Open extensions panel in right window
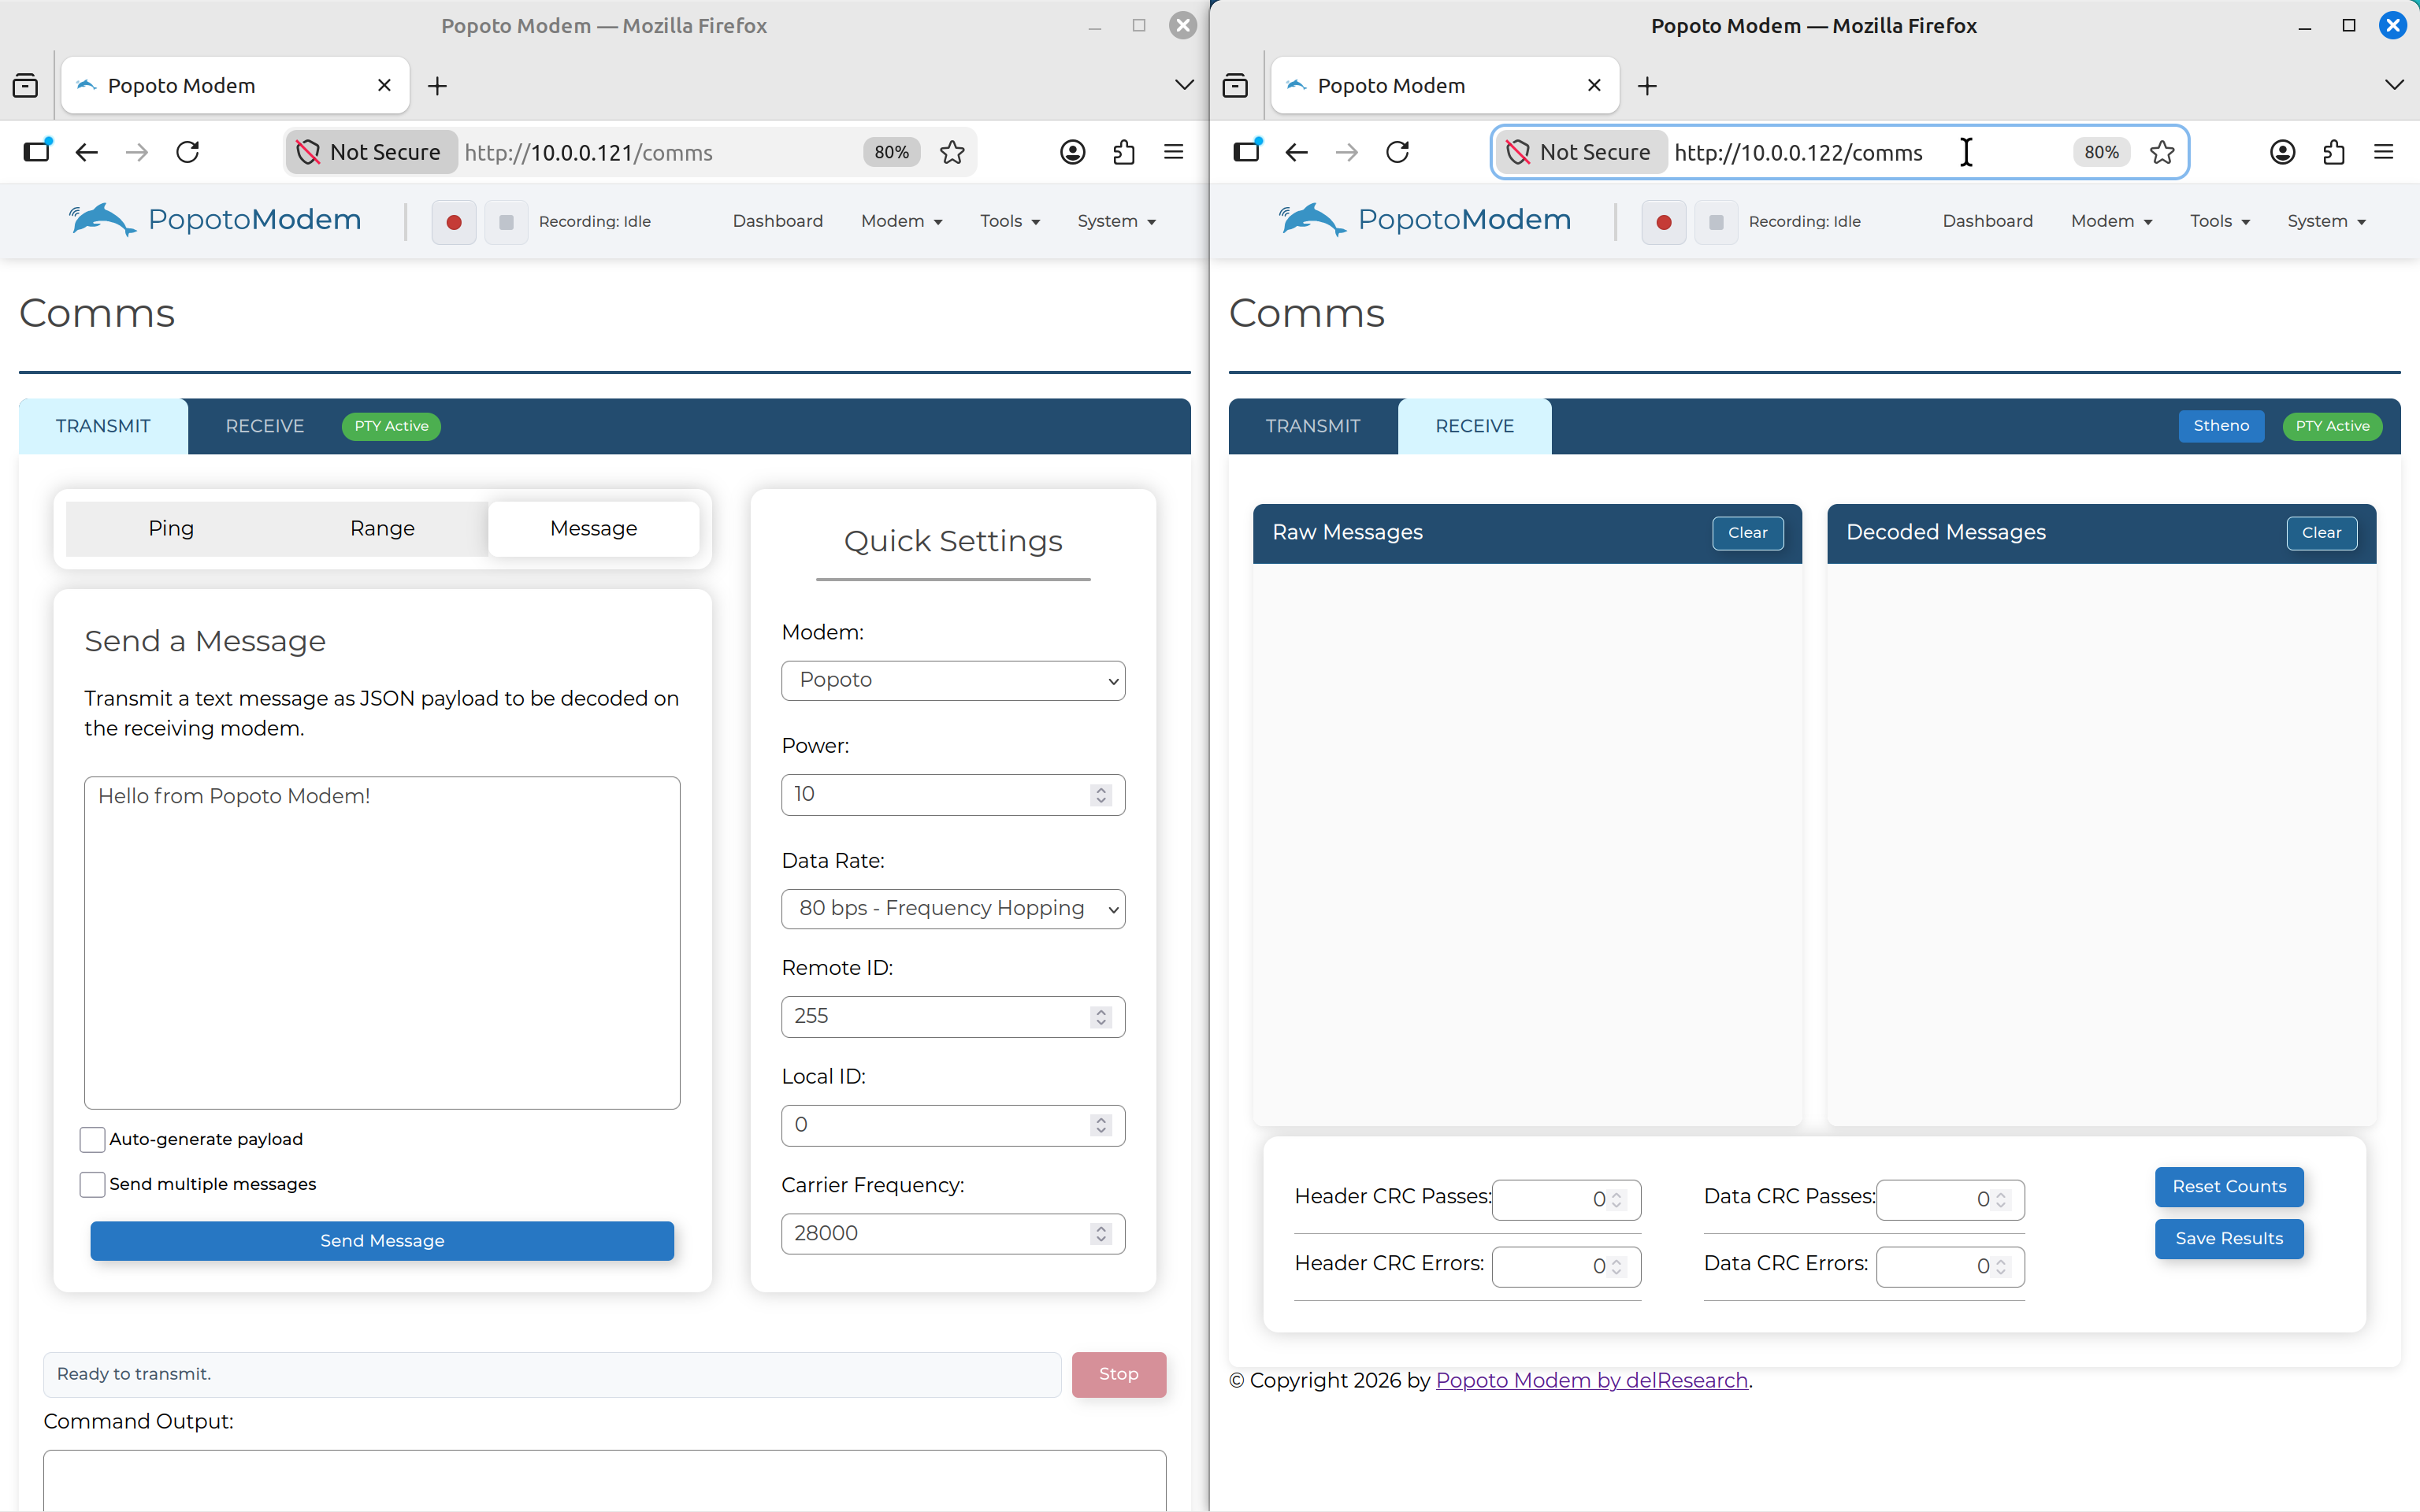 [x=2334, y=152]
